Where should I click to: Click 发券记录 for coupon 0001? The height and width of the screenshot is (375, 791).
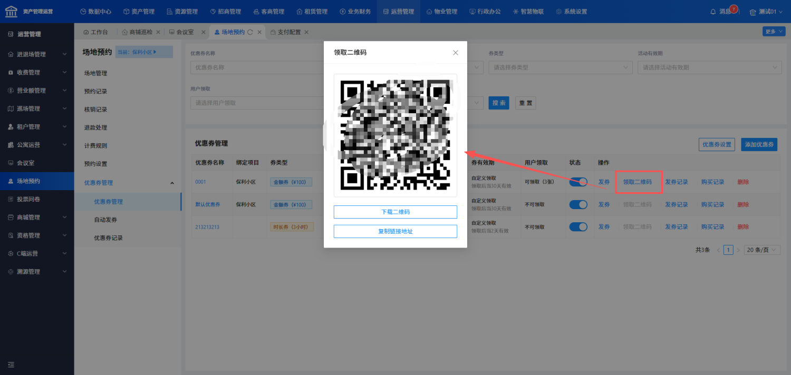tap(677, 182)
